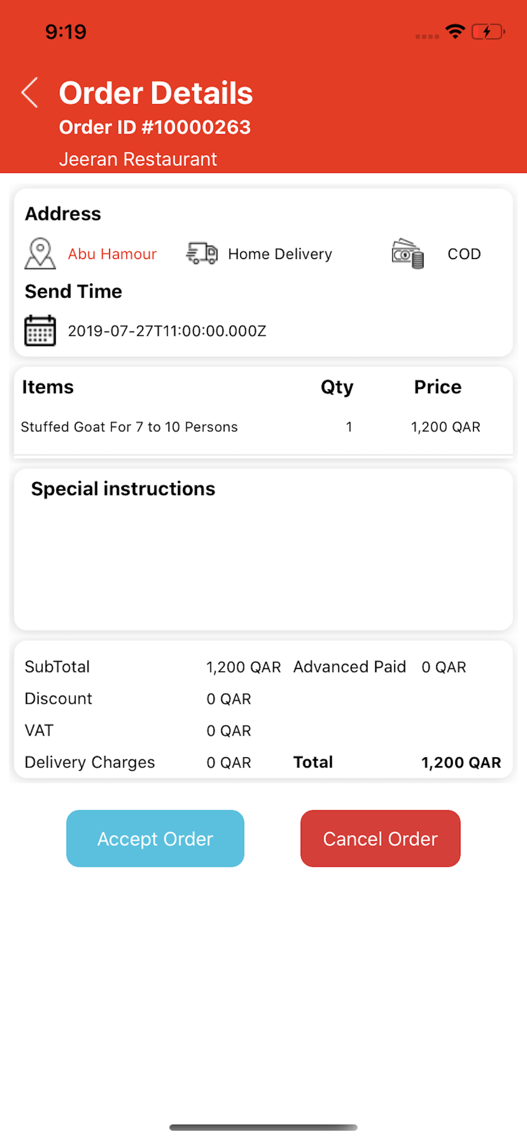Open the Abu Hamour address link
The height and width of the screenshot is (1141, 527).
[x=112, y=254]
